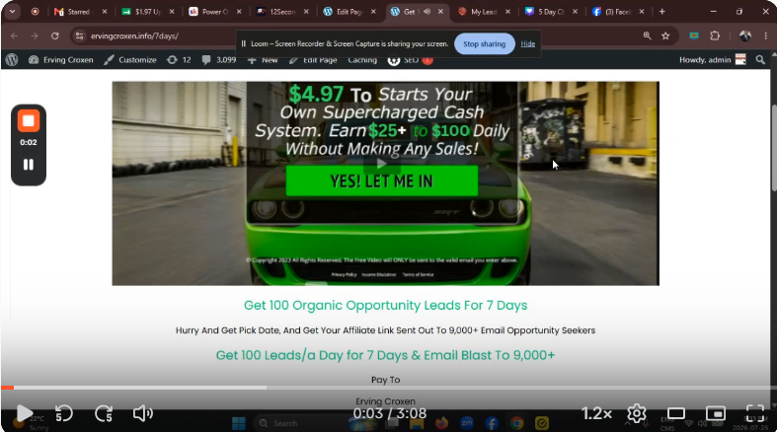Screen dimensions: 777x432
Task: Rewind five seconds in the video player
Action: [63, 413]
